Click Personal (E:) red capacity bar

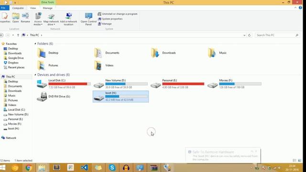(x=183, y=84)
